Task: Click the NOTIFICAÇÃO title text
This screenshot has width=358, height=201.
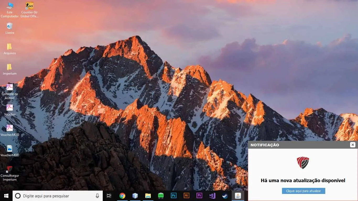Action: pos(265,145)
